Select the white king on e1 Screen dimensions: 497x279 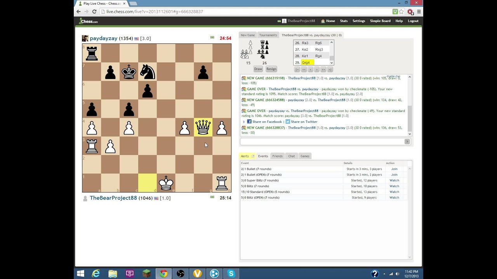tap(166, 183)
